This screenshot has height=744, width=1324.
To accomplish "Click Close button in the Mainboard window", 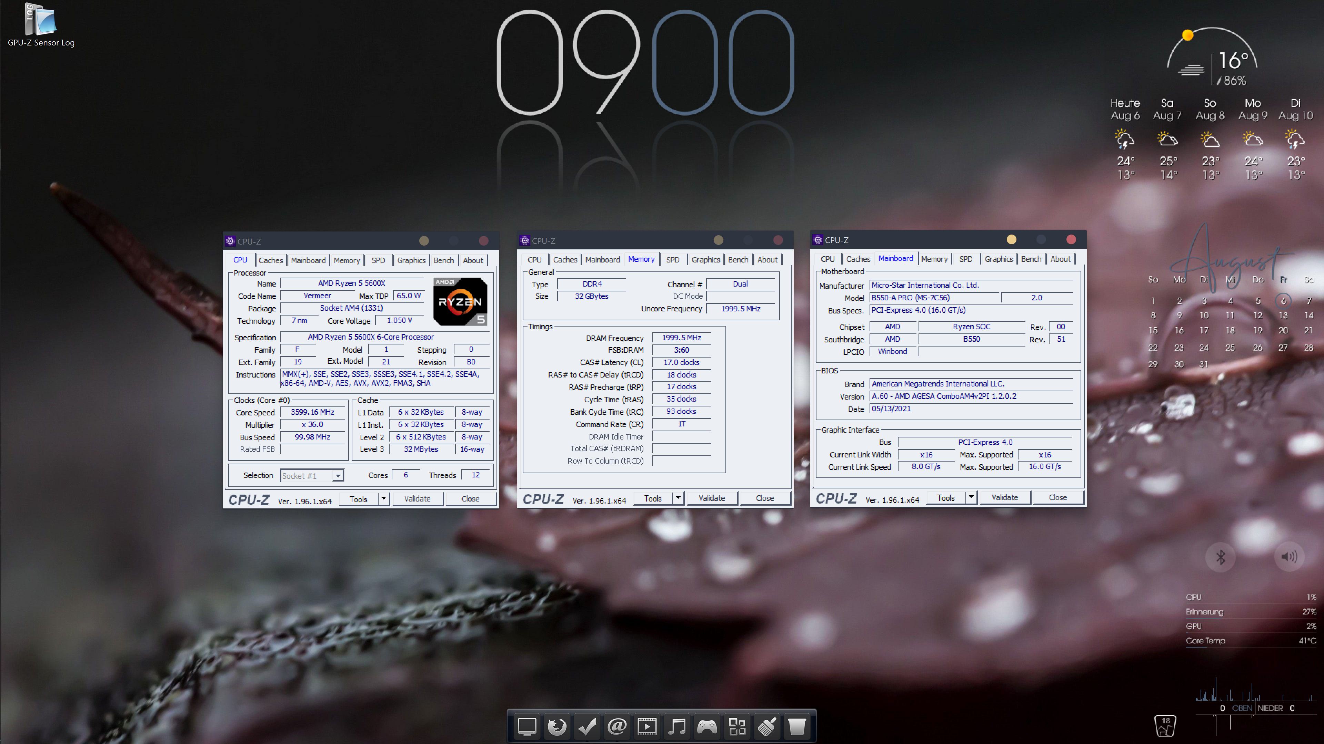I will (x=1058, y=497).
